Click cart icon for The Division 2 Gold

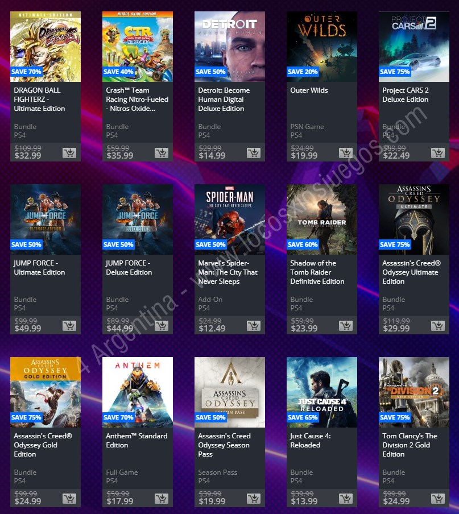[438, 499]
